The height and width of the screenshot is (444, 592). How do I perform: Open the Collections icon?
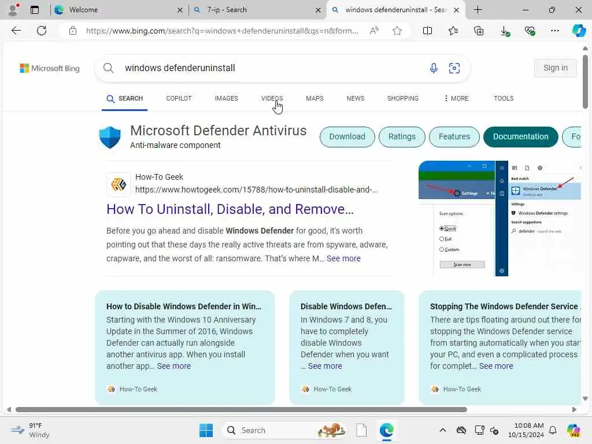479,31
